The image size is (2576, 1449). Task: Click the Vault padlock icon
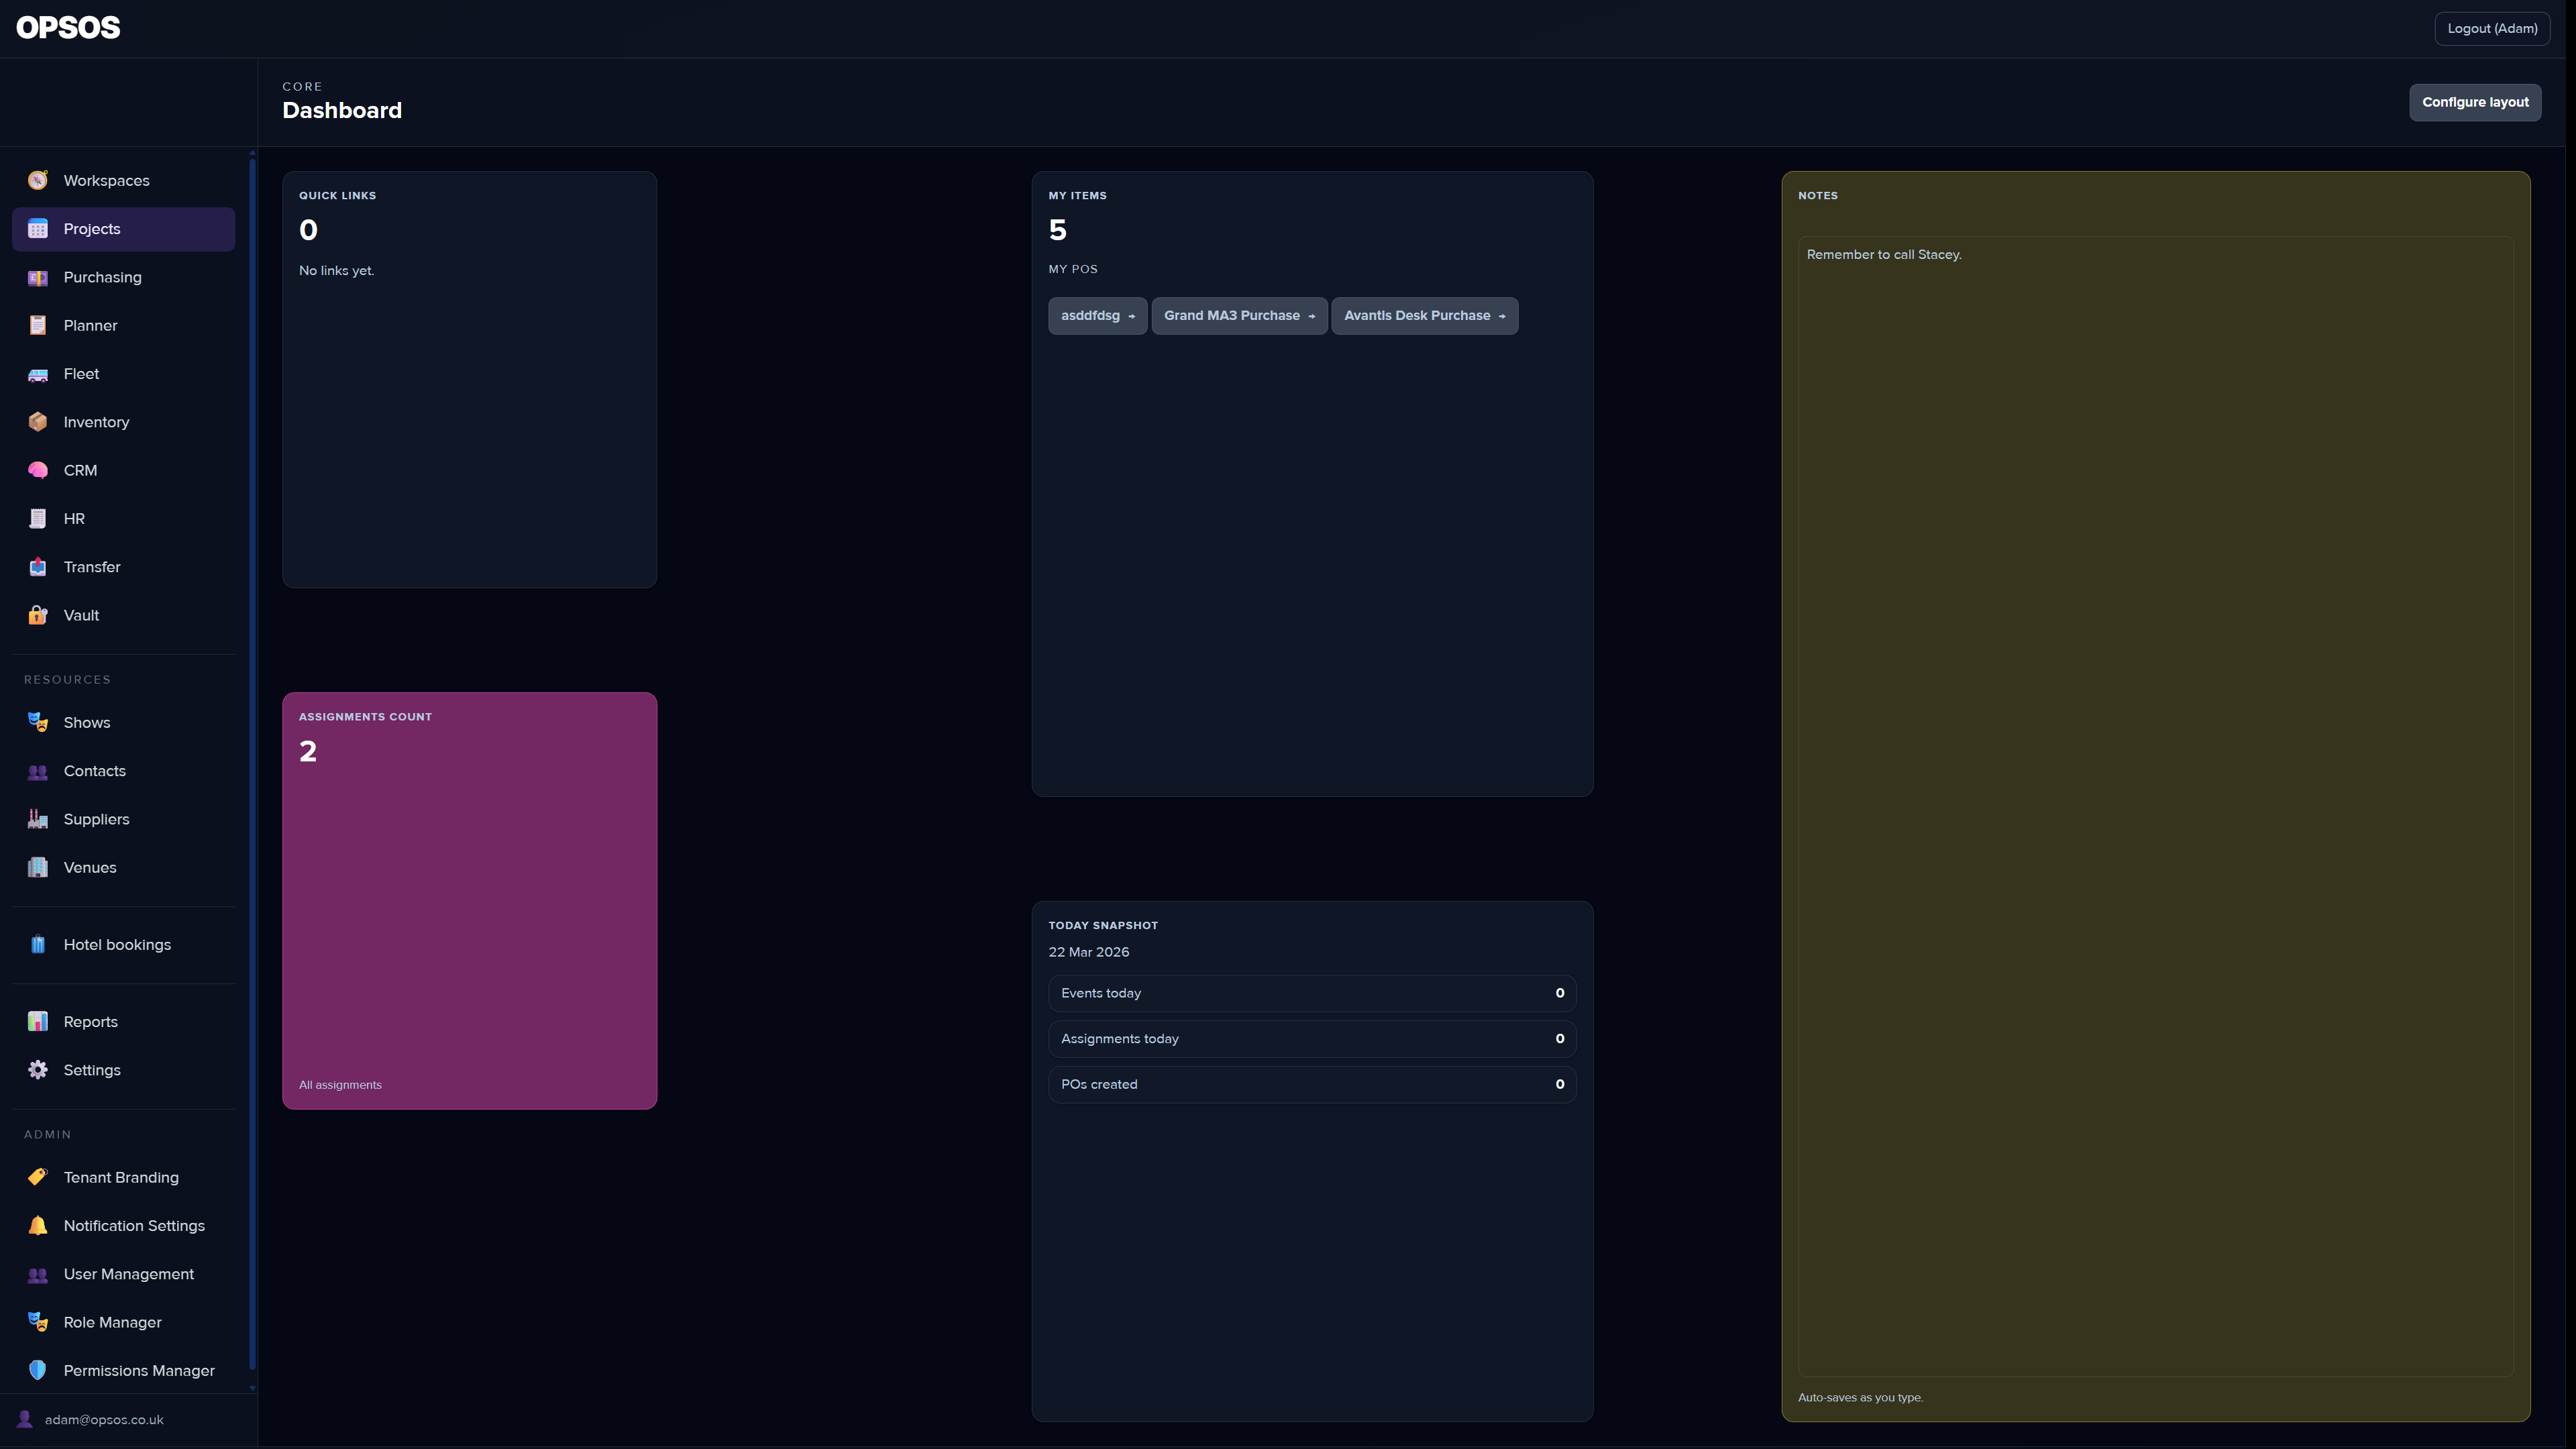tap(37, 615)
